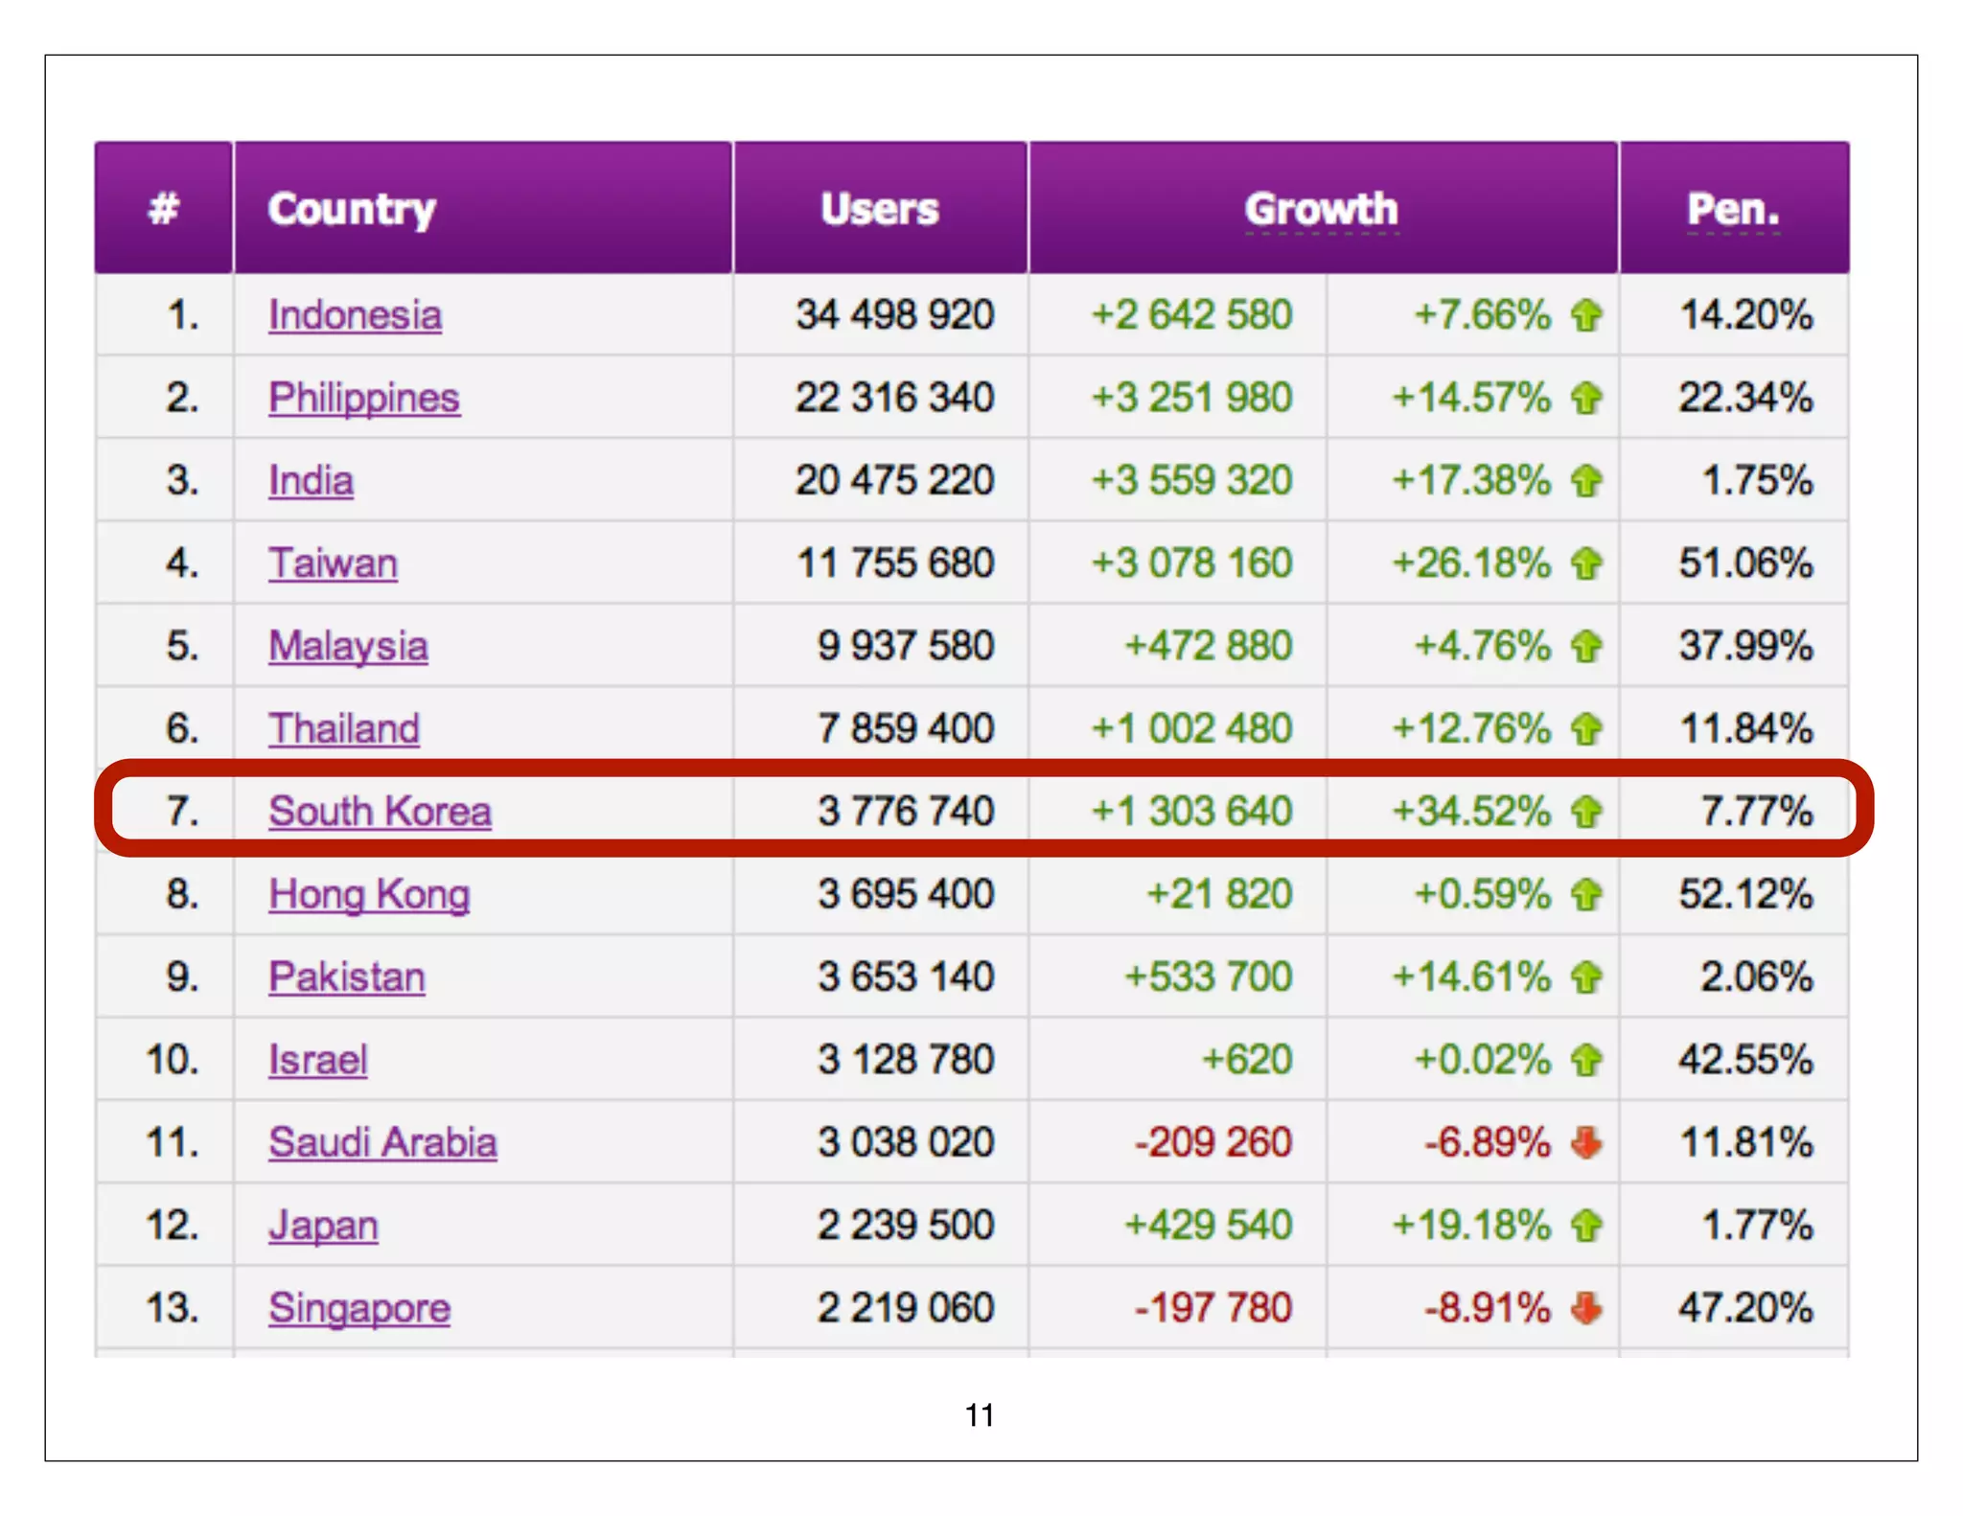Click the green up arrow beside Taiwan growth
Image resolution: width=1963 pixels, height=1516 pixels.
tap(1586, 563)
